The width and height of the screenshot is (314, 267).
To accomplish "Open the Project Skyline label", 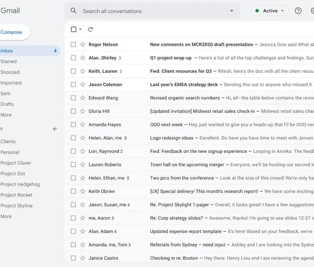I will (x=16, y=206).
